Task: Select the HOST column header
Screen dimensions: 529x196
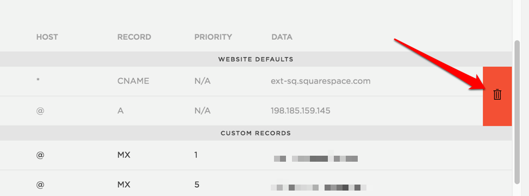Action: [x=47, y=37]
